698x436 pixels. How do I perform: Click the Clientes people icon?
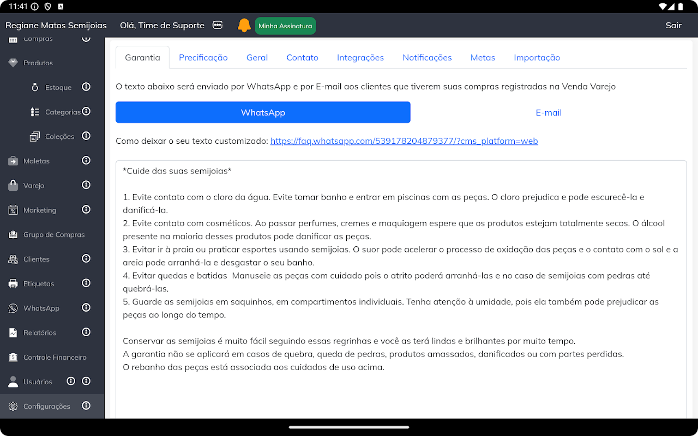click(x=13, y=259)
